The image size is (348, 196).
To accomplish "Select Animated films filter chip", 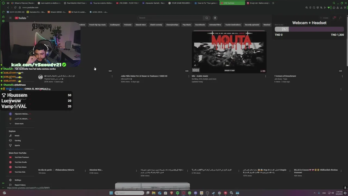I will (x=215, y=25).
